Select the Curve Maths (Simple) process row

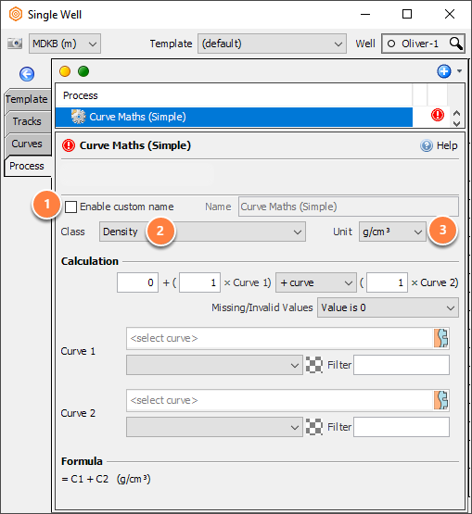234,117
